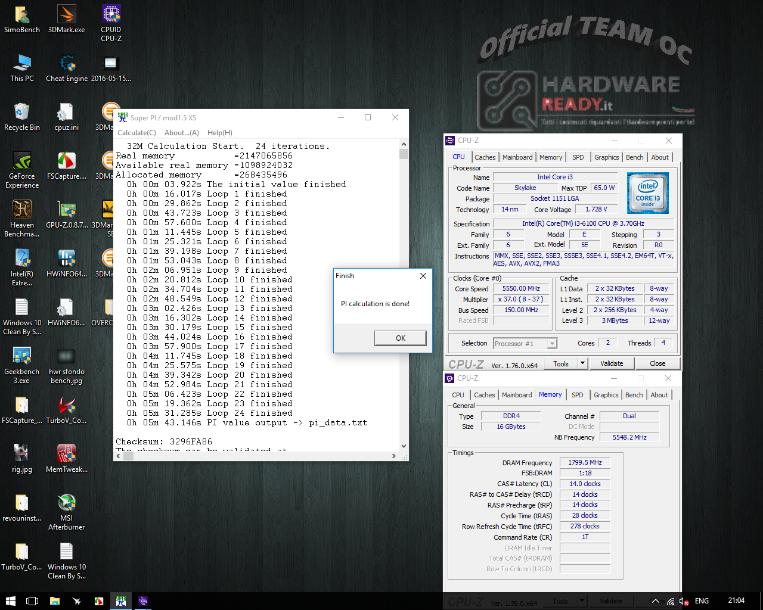Open HWiNFO64 desktop icon

pyautogui.click(x=67, y=263)
